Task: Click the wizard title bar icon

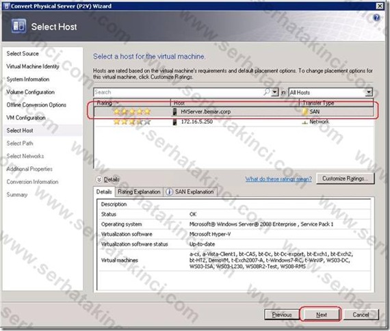Action: [x=7, y=6]
